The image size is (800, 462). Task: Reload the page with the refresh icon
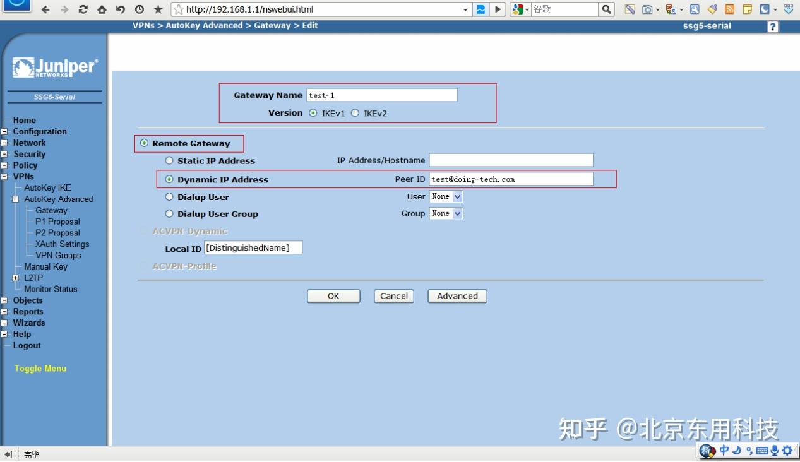click(84, 9)
